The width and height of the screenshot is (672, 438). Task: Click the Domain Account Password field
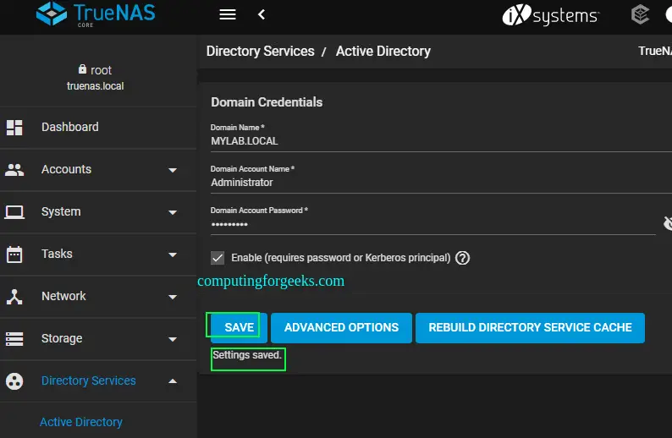pos(432,224)
